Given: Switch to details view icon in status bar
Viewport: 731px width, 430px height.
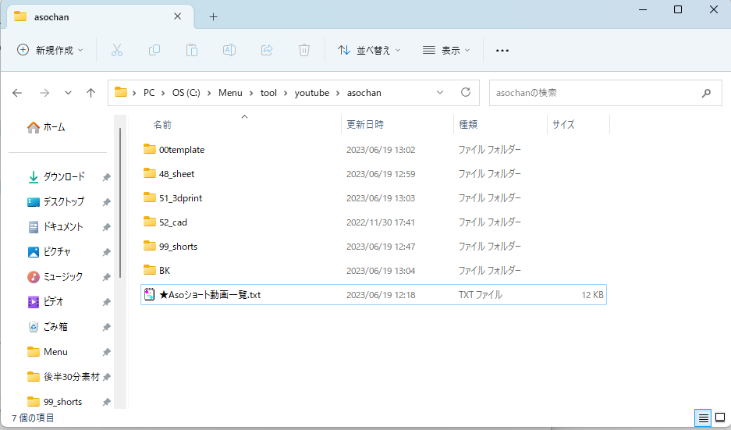Looking at the screenshot, I should (x=703, y=418).
